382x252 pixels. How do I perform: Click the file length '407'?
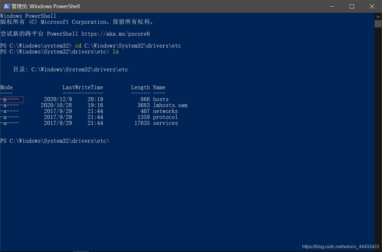click(x=145, y=111)
